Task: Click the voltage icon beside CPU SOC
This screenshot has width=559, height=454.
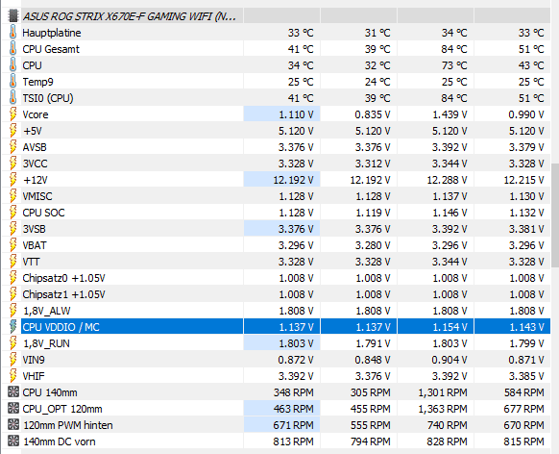Action: [13, 213]
